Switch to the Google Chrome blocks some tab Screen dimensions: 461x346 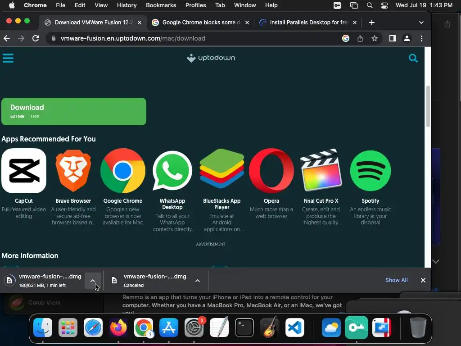click(200, 23)
